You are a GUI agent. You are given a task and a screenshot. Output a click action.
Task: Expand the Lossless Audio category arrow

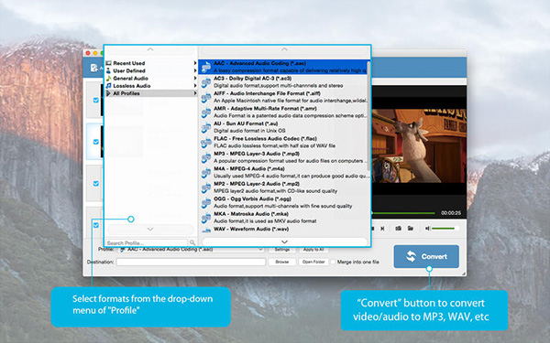point(195,86)
